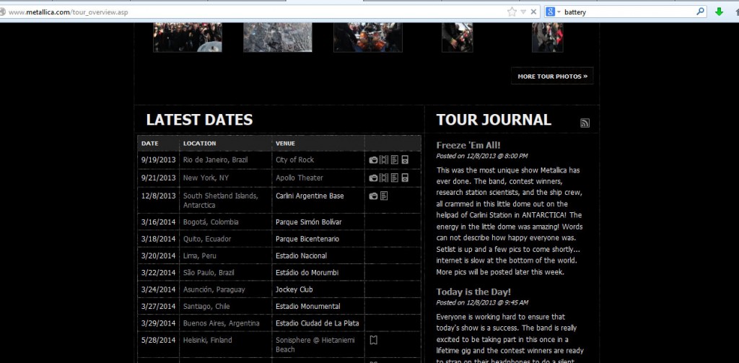The height and width of the screenshot is (363, 739).
Task: Open URL history dropdown arrow in address bar
Action: tap(523, 12)
